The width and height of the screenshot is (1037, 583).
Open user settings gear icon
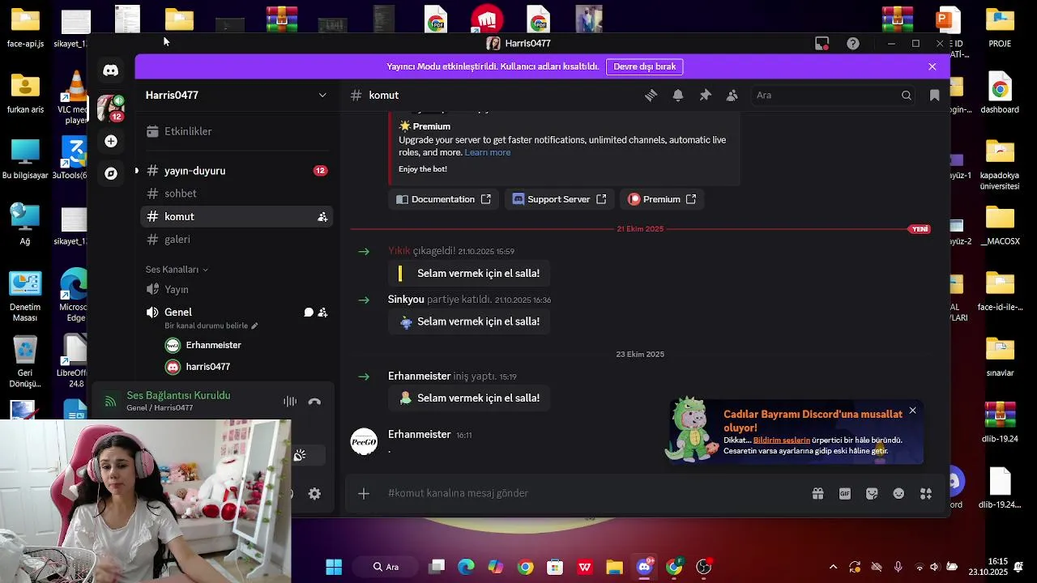(x=315, y=494)
